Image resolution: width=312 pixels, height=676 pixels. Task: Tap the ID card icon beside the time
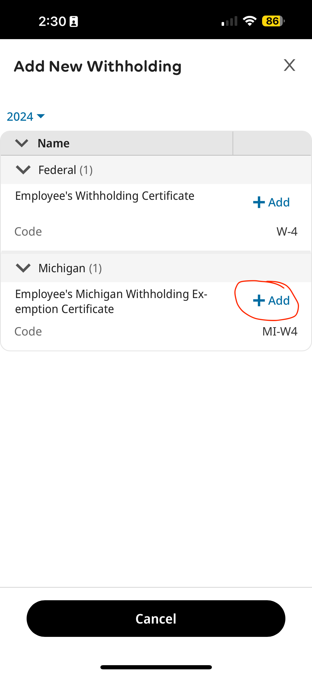click(x=74, y=21)
